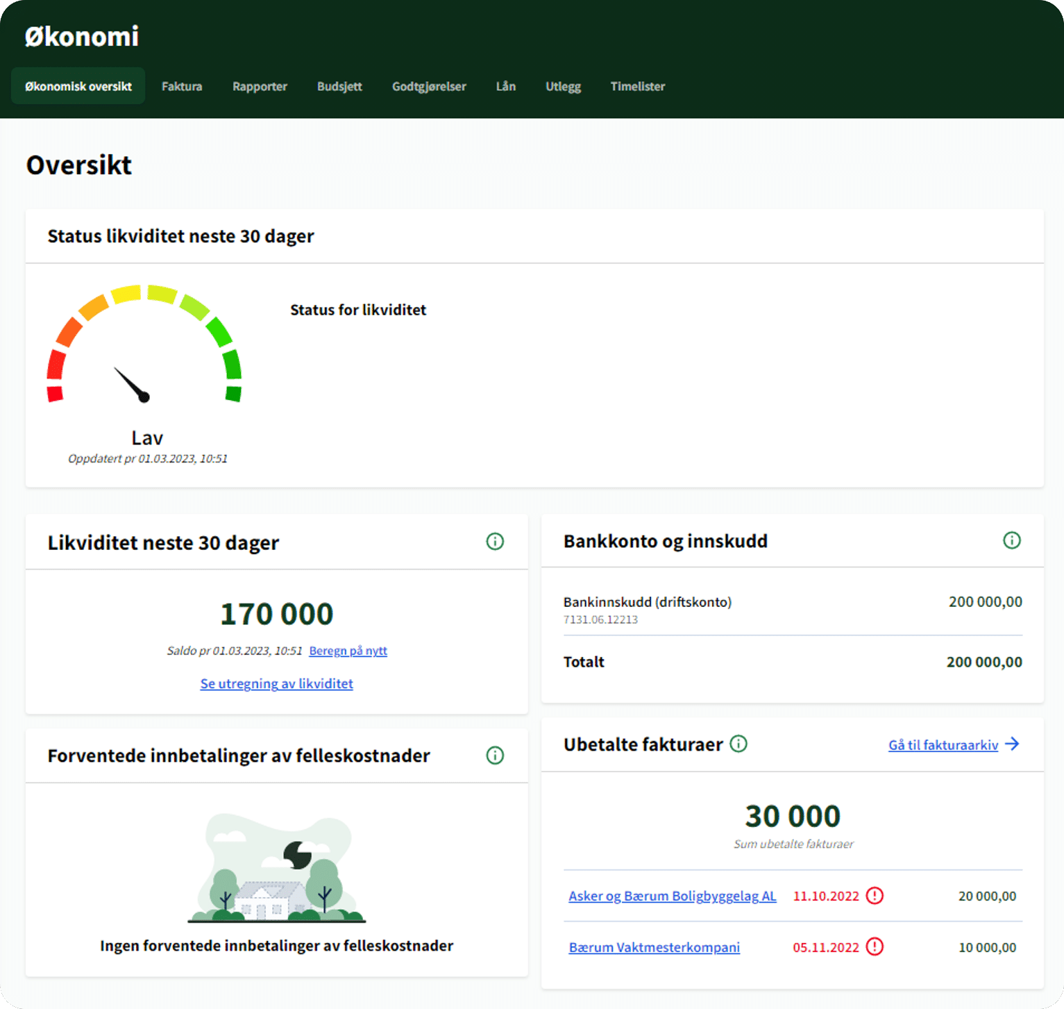Screen dimensions: 1064x1009
Task: Go to the Budsjett tab
Action: click(x=339, y=86)
